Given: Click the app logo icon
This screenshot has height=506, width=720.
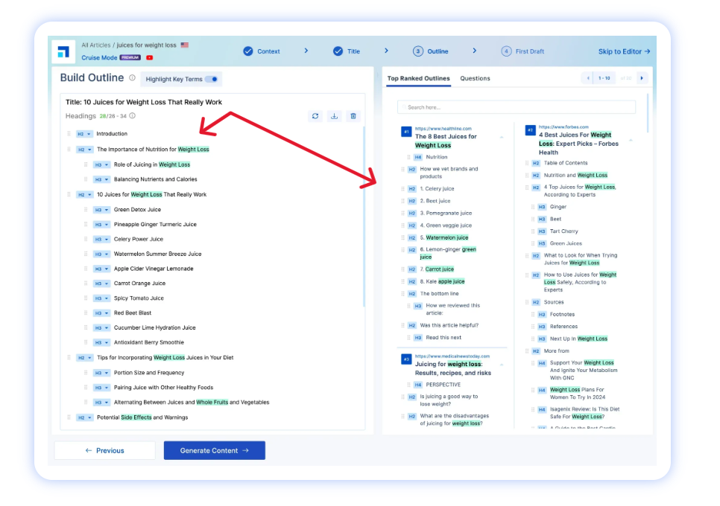Looking at the screenshot, I should click(x=63, y=51).
